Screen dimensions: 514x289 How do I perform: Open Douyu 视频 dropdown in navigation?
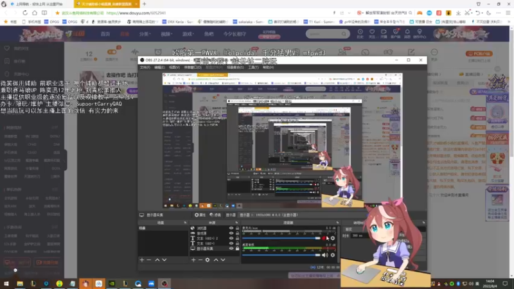(166, 34)
